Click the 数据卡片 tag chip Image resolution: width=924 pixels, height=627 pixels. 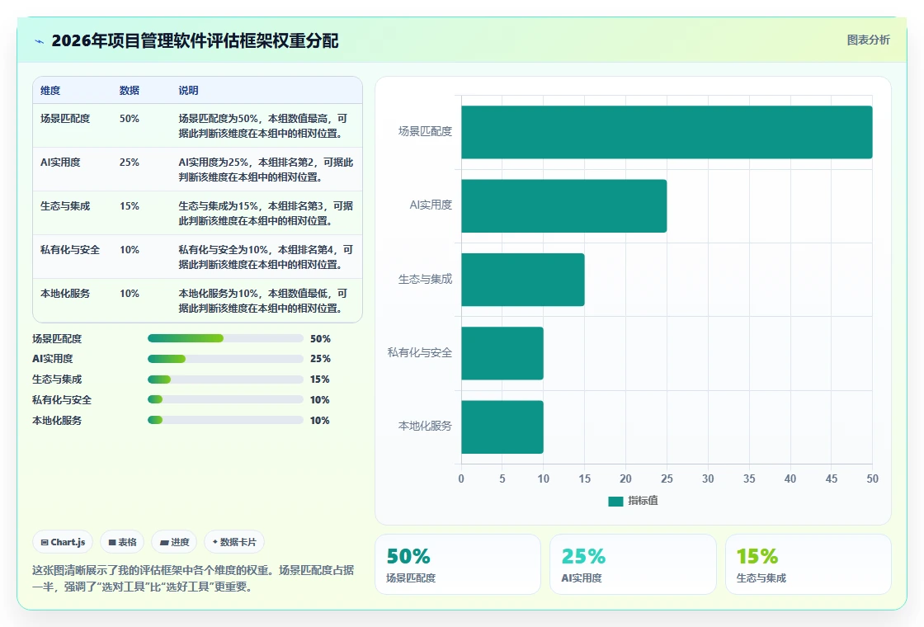pos(234,542)
